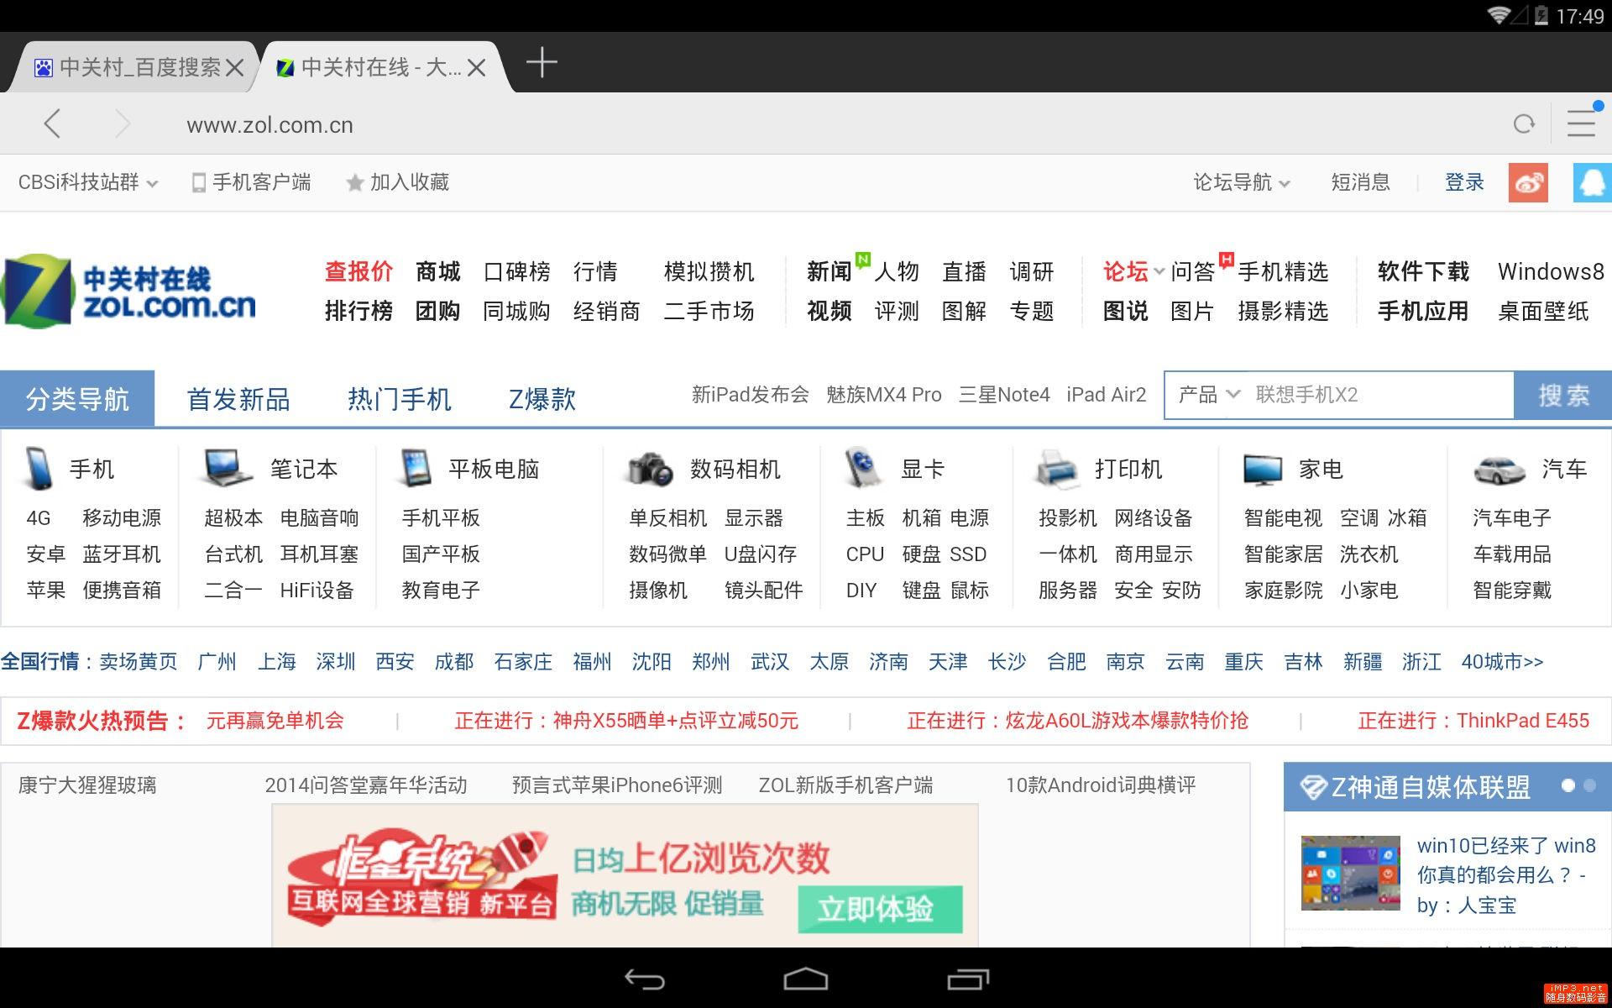The width and height of the screenshot is (1612, 1008).
Task: Click the 搜索 button
Action: 1563,395
